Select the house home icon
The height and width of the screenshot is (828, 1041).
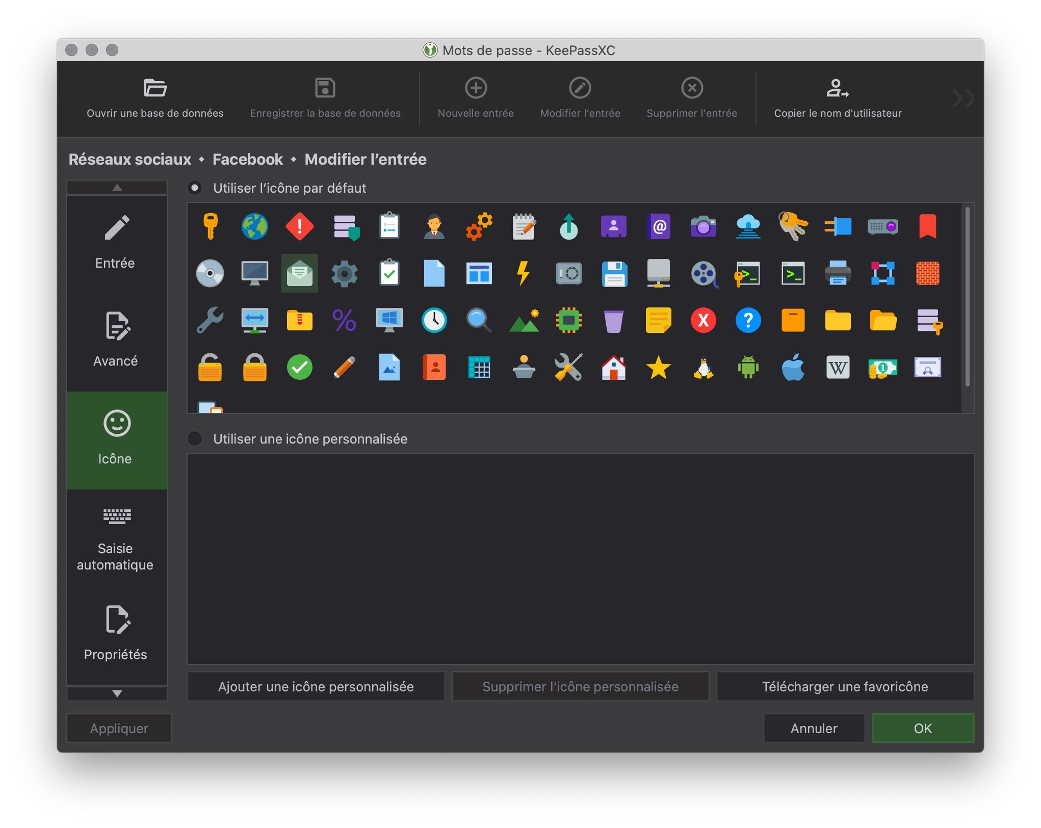pyautogui.click(x=614, y=367)
